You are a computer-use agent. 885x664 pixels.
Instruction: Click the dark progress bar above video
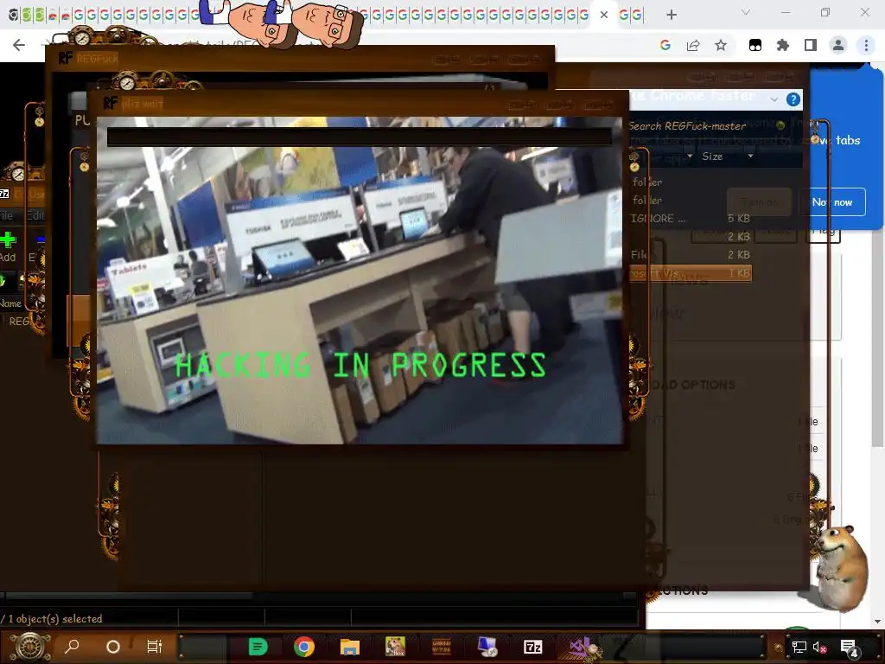coord(360,137)
